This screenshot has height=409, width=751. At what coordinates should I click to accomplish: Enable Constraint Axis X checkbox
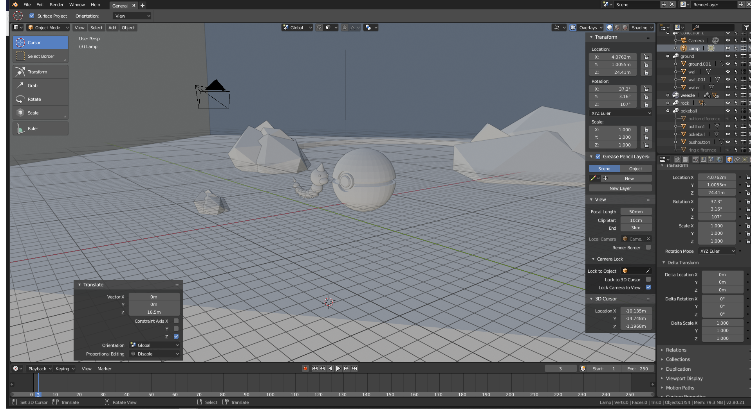(x=176, y=321)
